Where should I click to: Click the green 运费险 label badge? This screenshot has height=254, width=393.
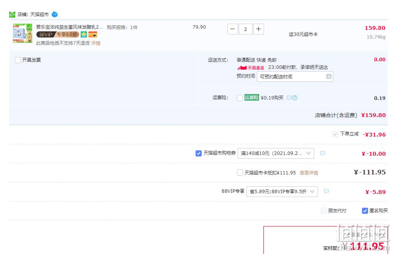tap(251, 98)
